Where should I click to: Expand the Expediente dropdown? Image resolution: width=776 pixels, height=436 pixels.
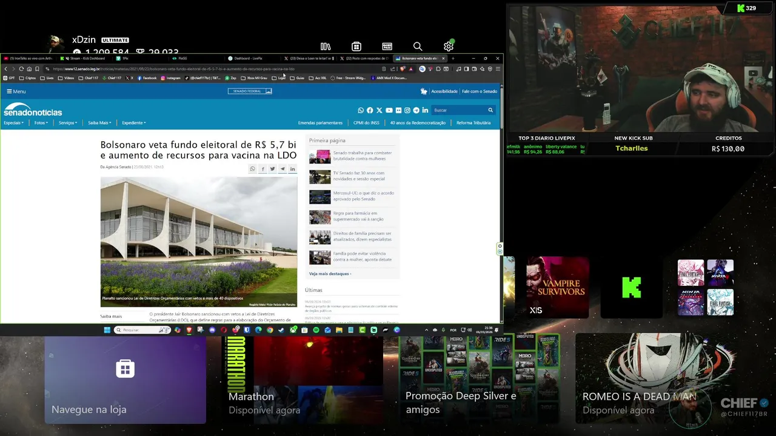tap(133, 123)
